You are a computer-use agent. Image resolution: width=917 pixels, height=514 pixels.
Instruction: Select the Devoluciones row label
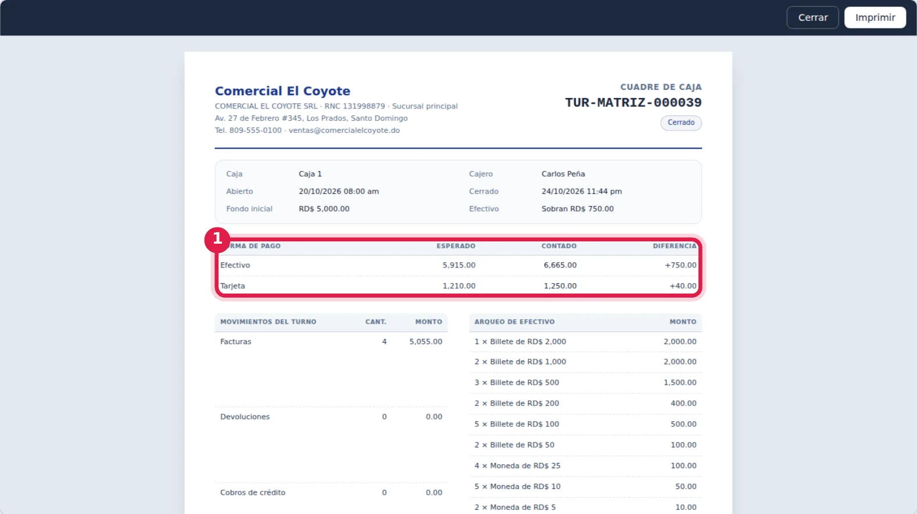point(245,417)
